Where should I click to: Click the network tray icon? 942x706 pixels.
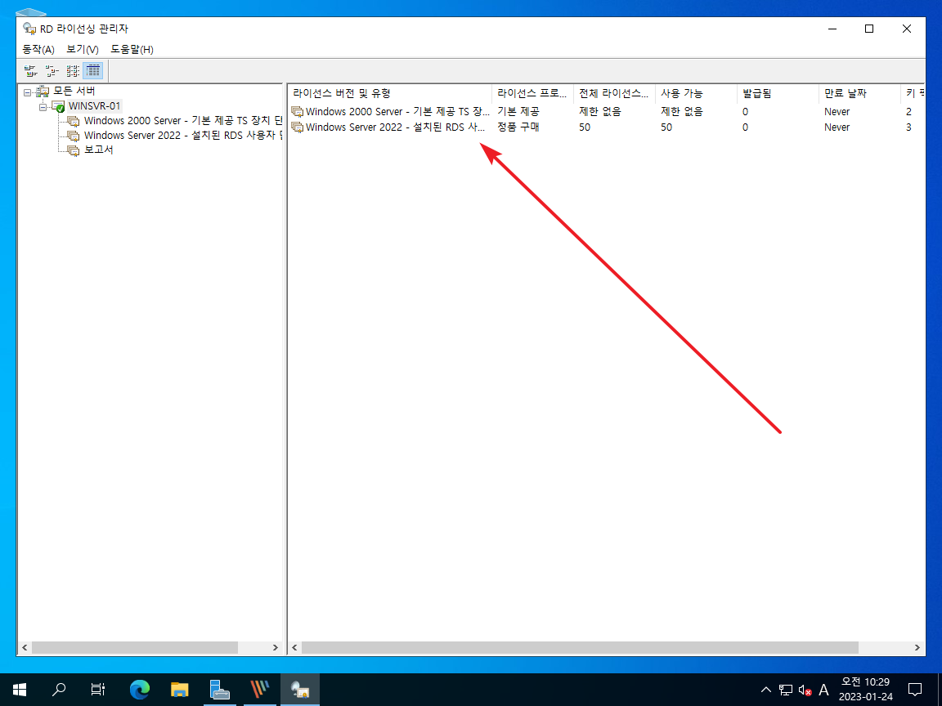point(786,690)
